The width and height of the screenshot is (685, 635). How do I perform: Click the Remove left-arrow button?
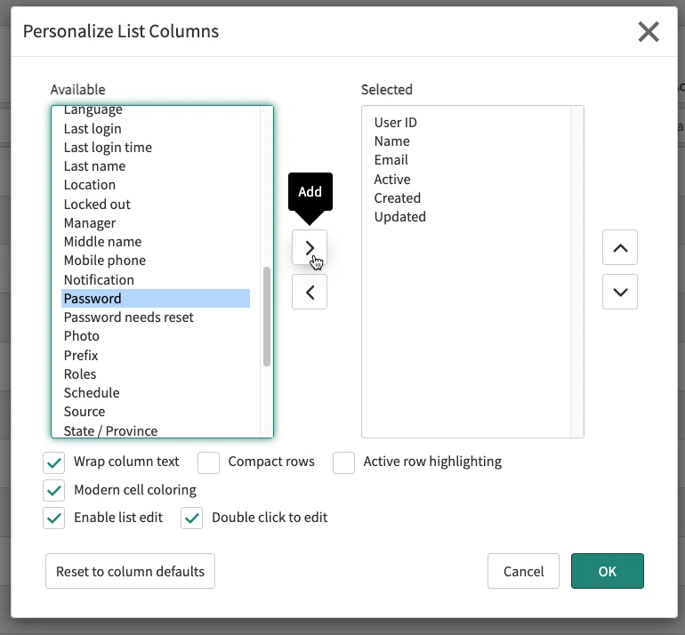[x=310, y=292]
